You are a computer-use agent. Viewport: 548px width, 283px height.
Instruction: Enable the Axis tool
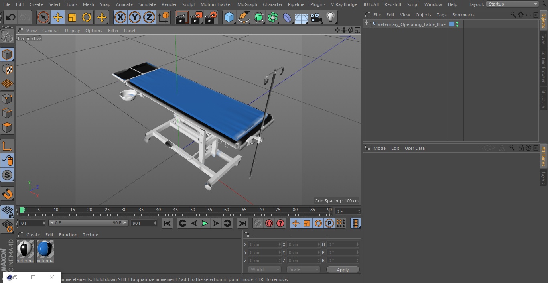click(x=7, y=146)
